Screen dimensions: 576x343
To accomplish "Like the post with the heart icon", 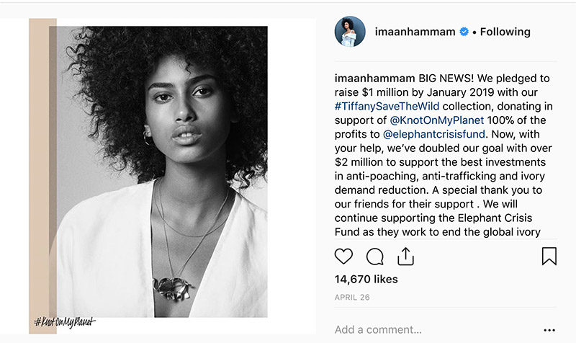I will pyautogui.click(x=344, y=257).
